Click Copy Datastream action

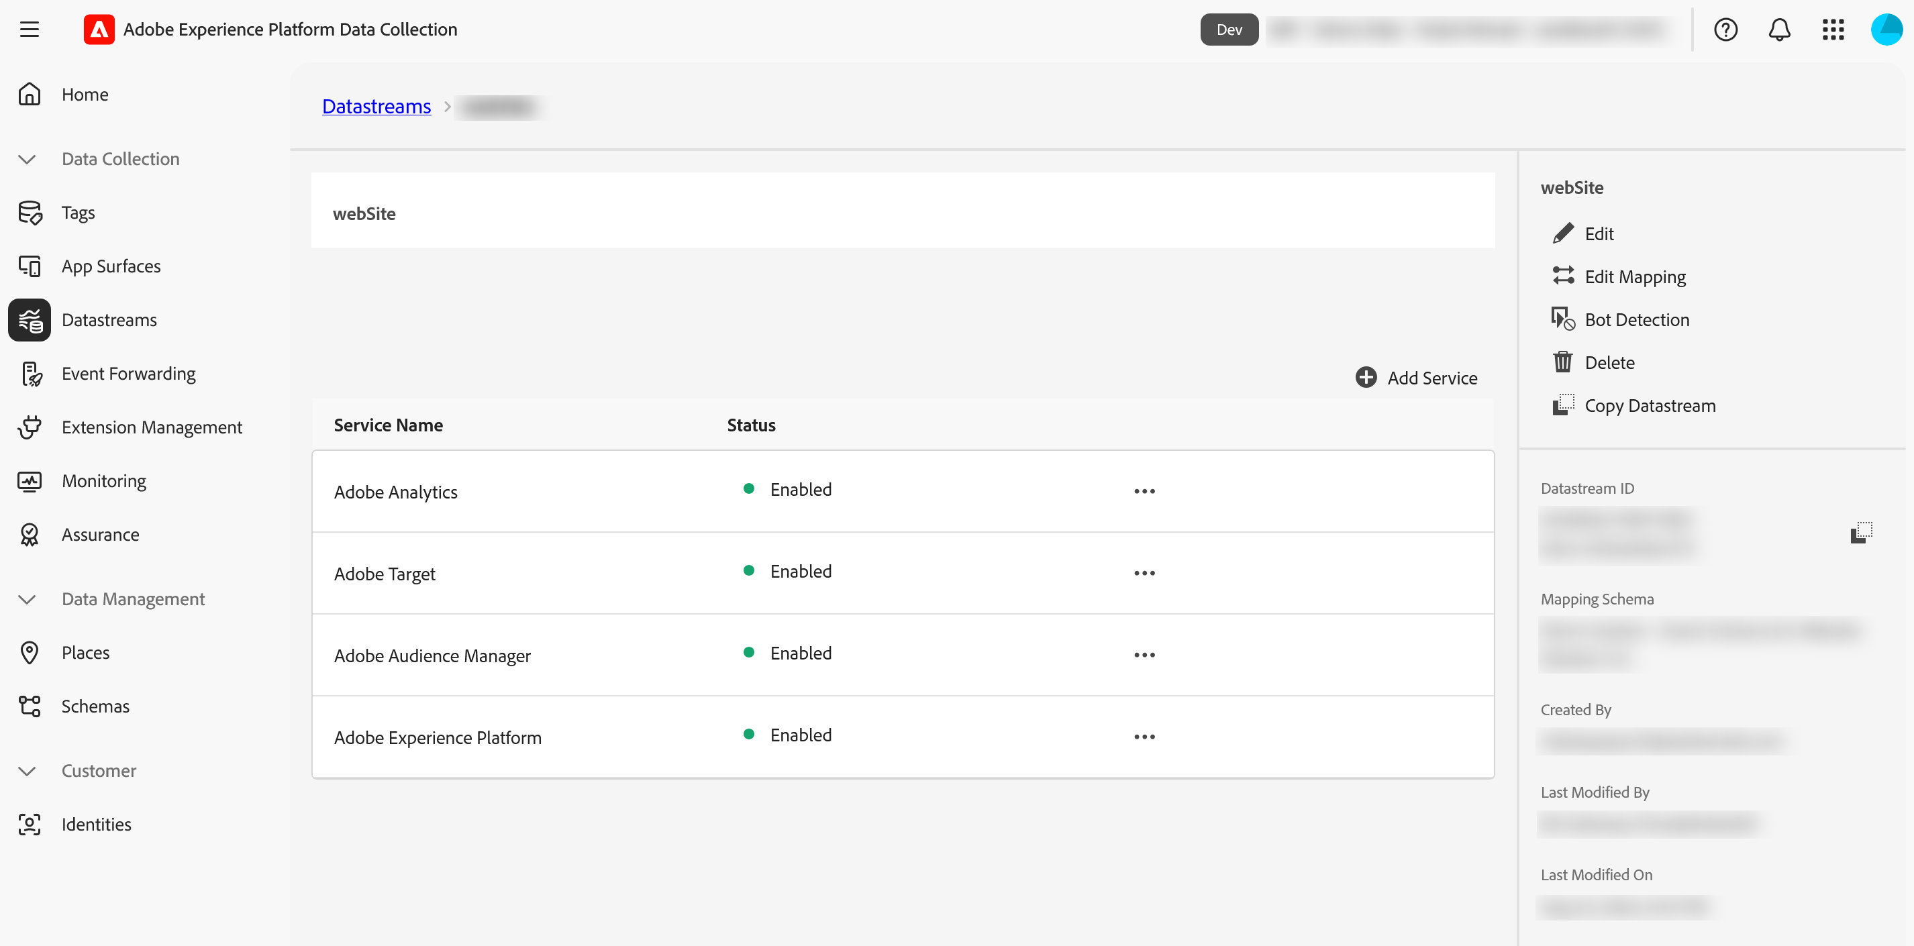coord(1650,406)
